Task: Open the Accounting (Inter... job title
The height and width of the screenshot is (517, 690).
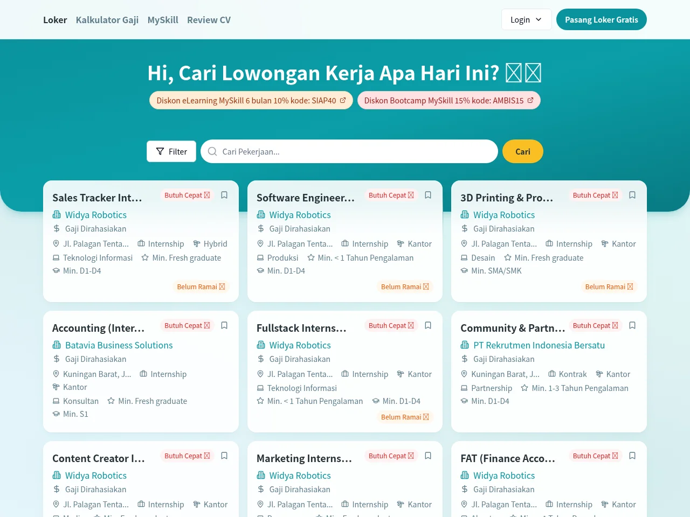Action: [98, 328]
